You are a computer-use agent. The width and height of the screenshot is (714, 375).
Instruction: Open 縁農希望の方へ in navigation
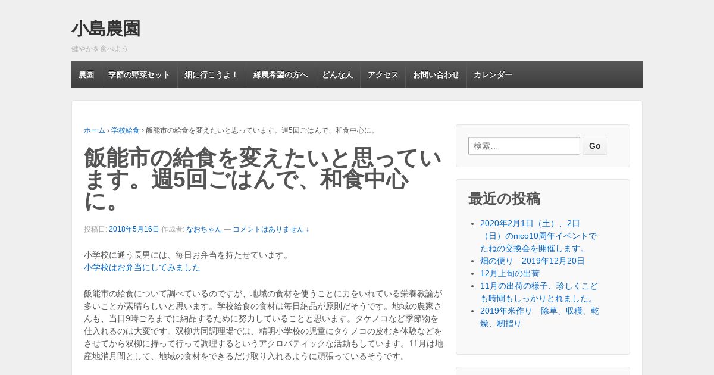pyautogui.click(x=281, y=75)
